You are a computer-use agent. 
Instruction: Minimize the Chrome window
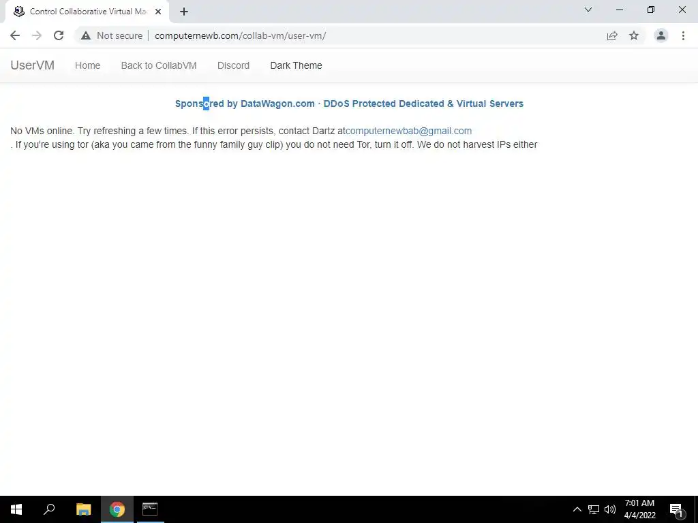tap(619, 10)
